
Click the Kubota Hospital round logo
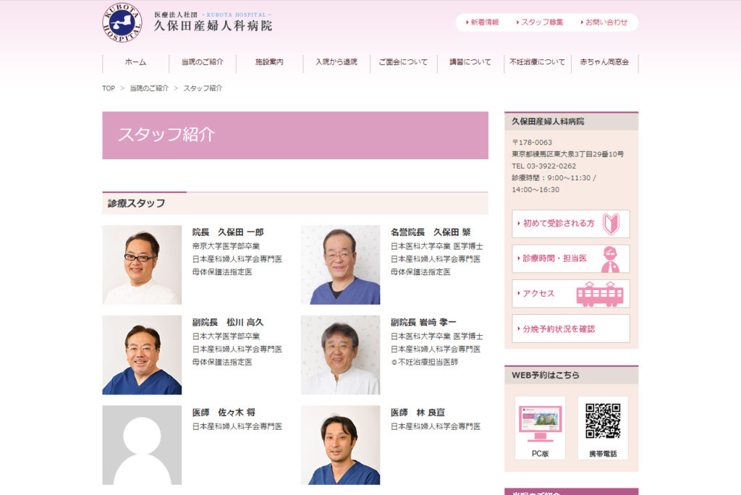pos(122,23)
